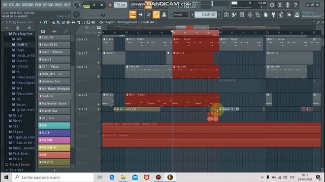This screenshot has height=182, width=325.
Task: Expand the Risers folder in browser
Action: (x=17, y=121)
